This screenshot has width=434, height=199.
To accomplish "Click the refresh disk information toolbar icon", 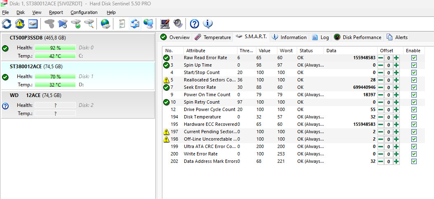I will (x=7, y=24).
